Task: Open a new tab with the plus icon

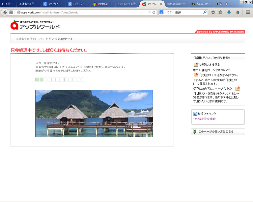Action: click(x=226, y=4)
